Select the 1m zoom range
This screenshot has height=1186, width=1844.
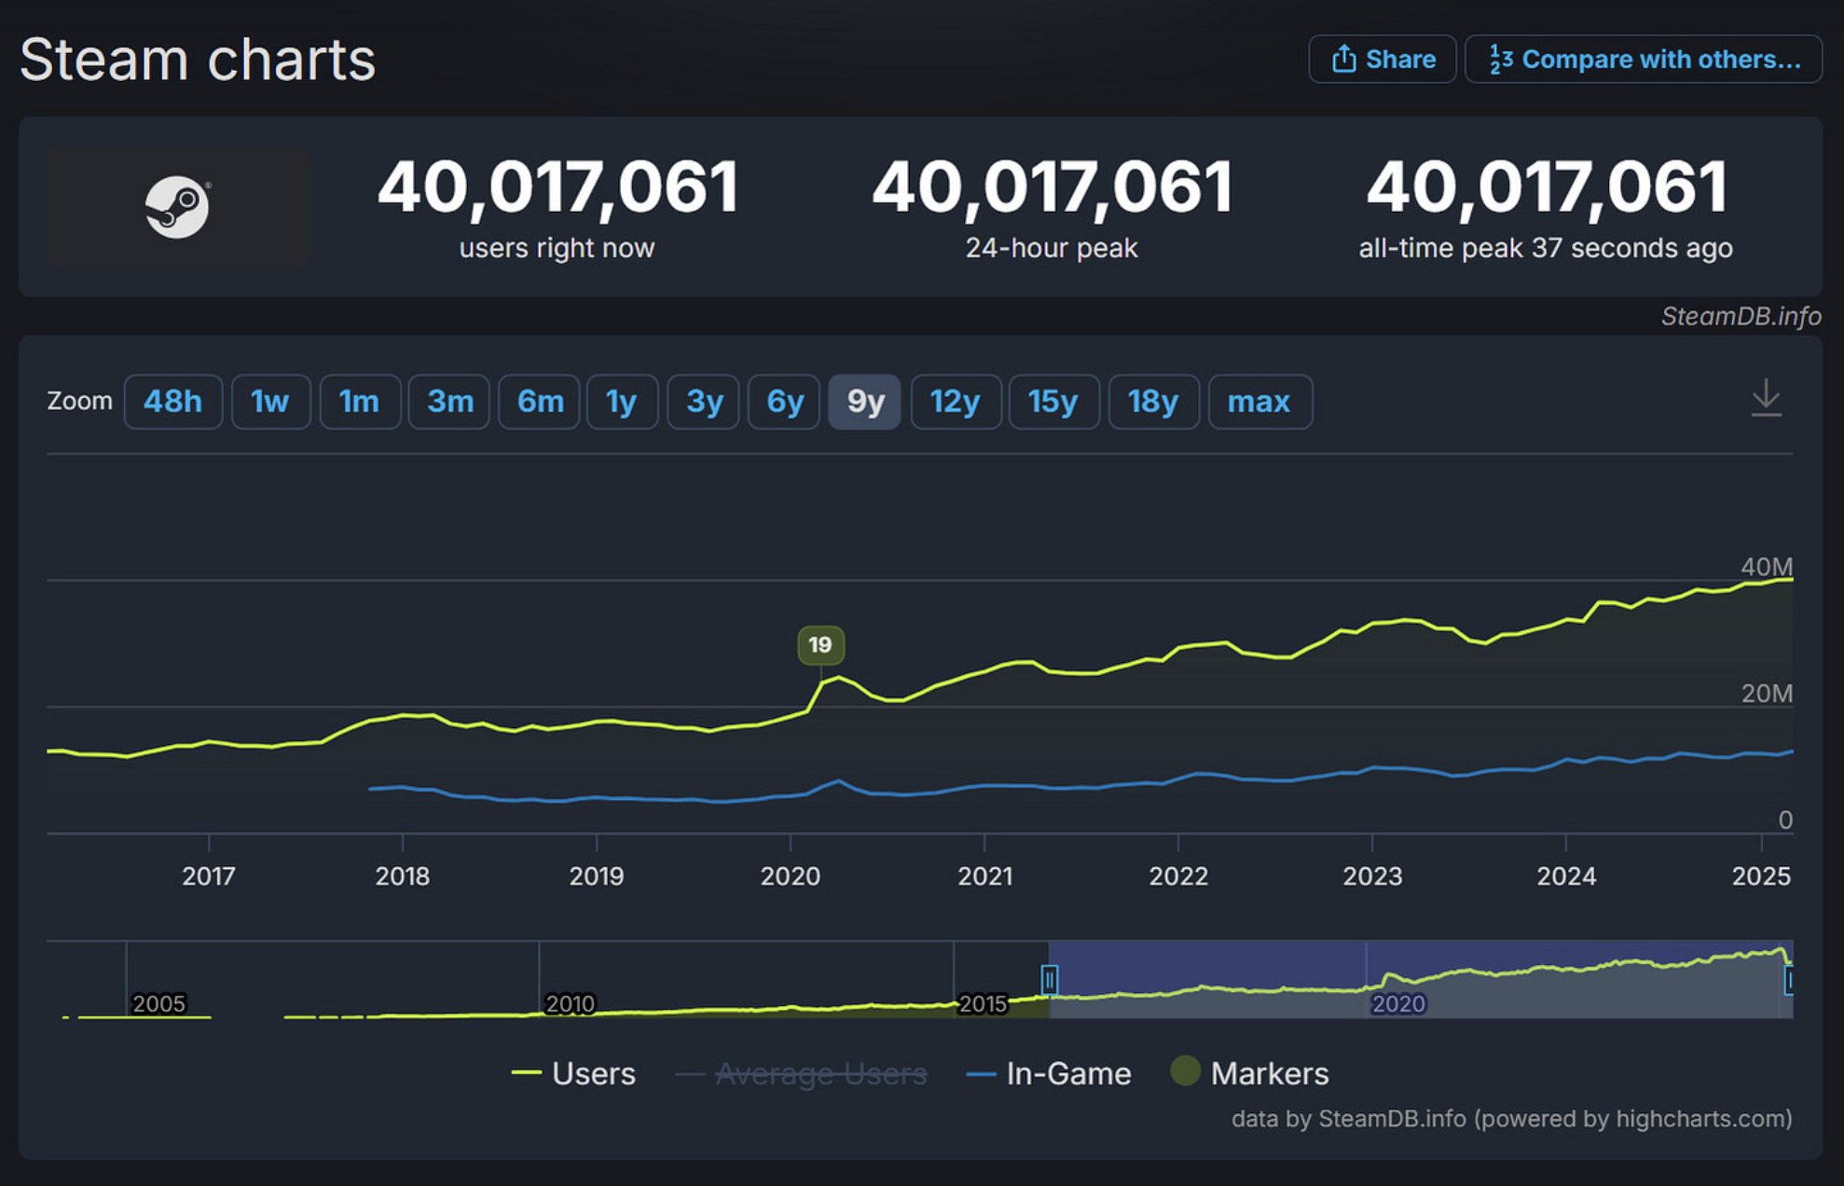(360, 402)
